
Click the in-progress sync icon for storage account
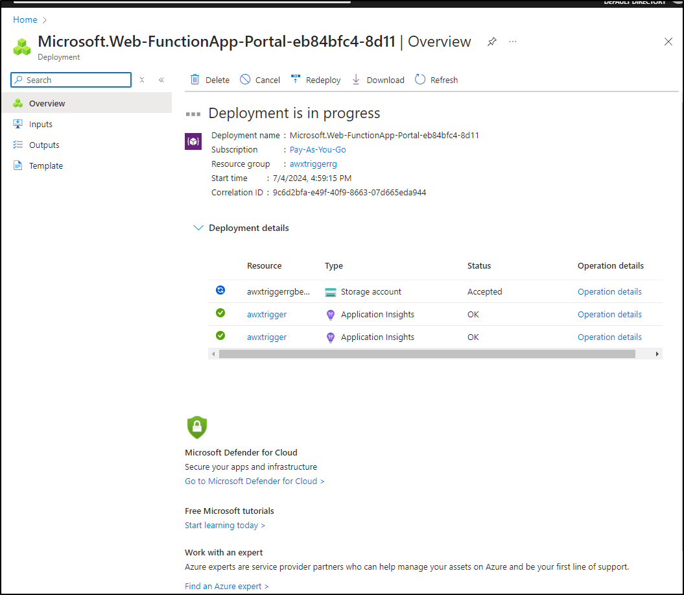(220, 290)
